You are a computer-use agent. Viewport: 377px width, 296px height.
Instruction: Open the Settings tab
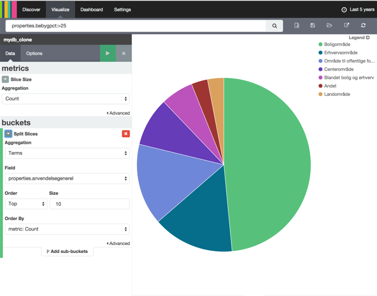(x=122, y=10)
